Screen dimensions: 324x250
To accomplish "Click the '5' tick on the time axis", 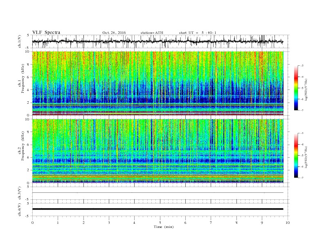I will (160, 223).
